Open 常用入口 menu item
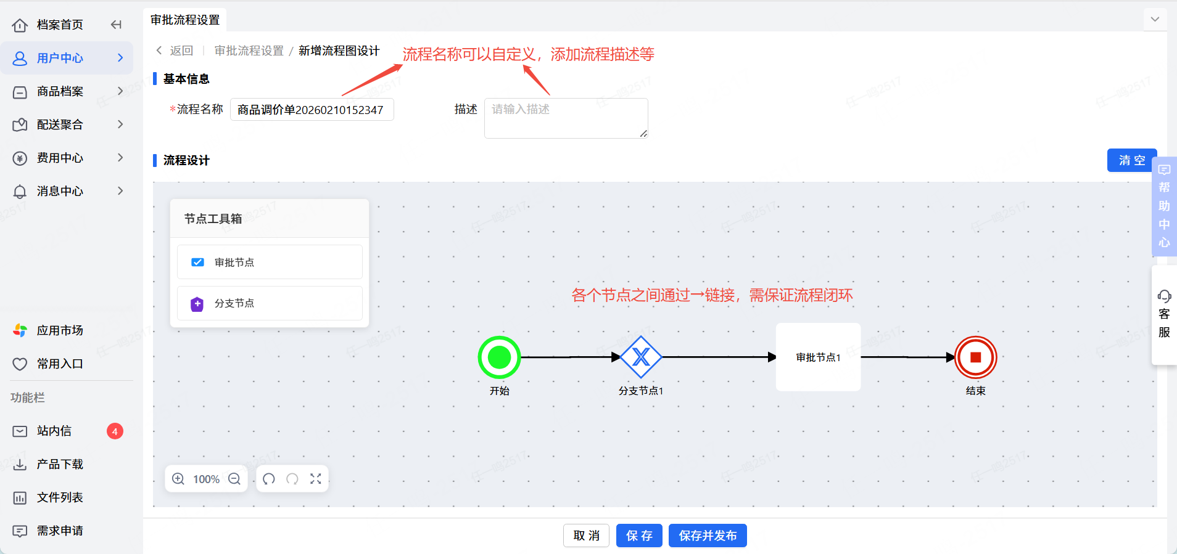Image resolution: width=1177 pixels, height=554 pixels. click(x=60, y=364)
